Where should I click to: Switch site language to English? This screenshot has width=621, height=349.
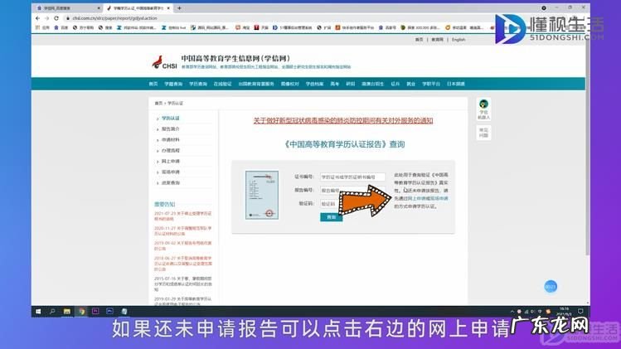pos(458,40)
